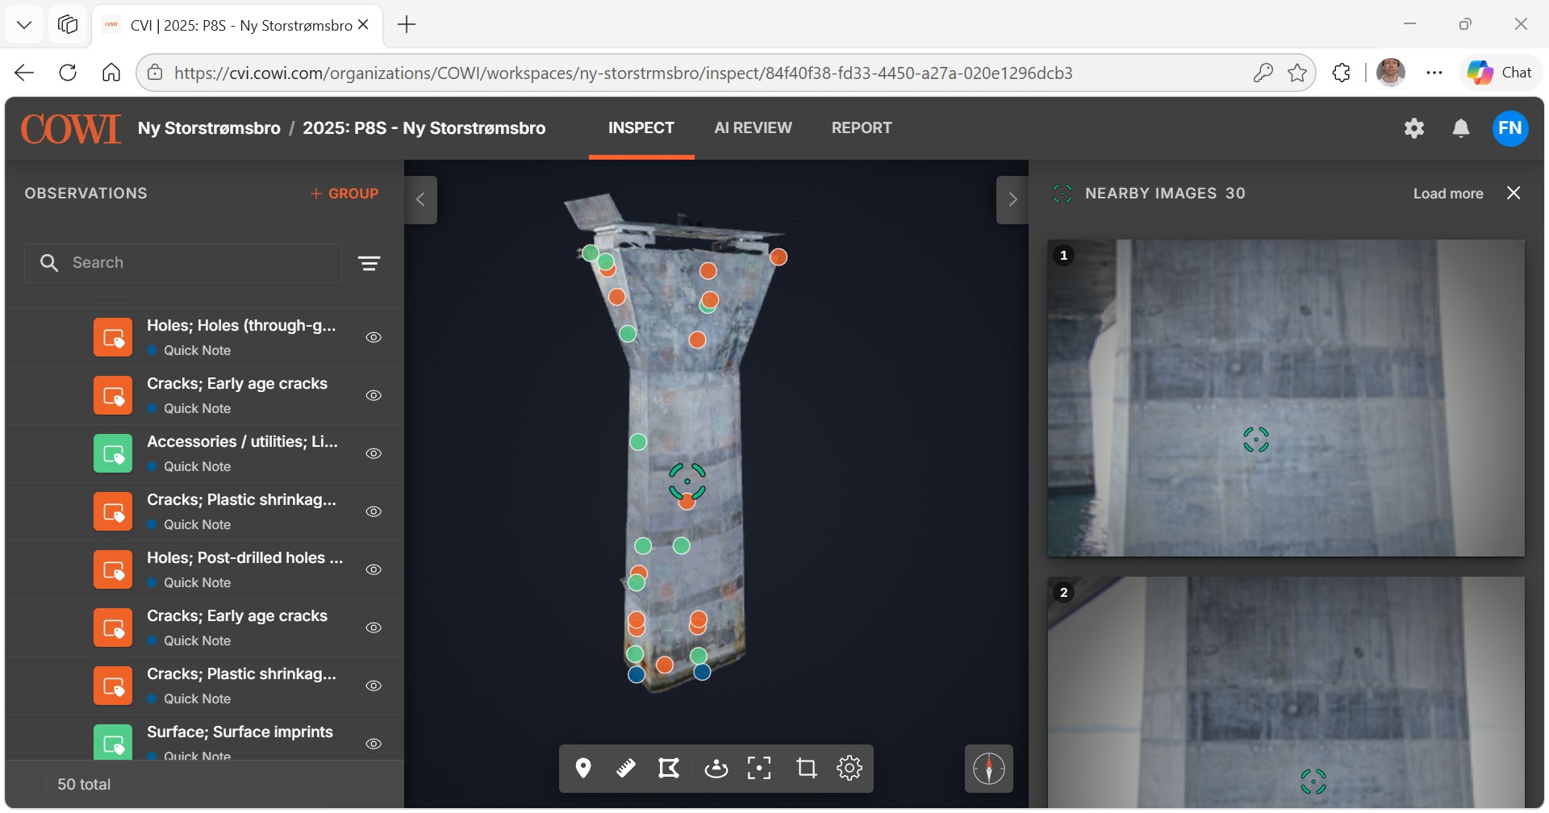Collapse the observations panel with left chevron
1549x813 pixels.
pyautogui.click(x=420, y=200)
